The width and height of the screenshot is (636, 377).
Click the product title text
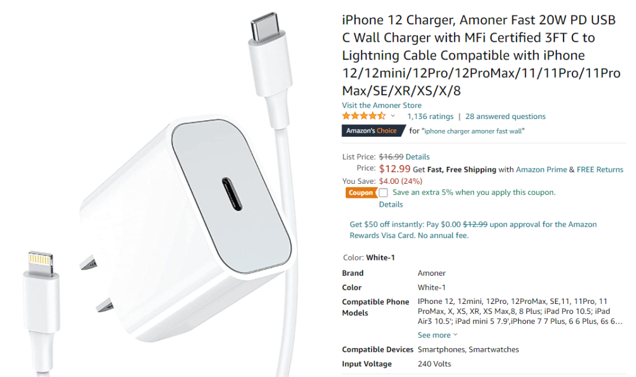[481, 55]
